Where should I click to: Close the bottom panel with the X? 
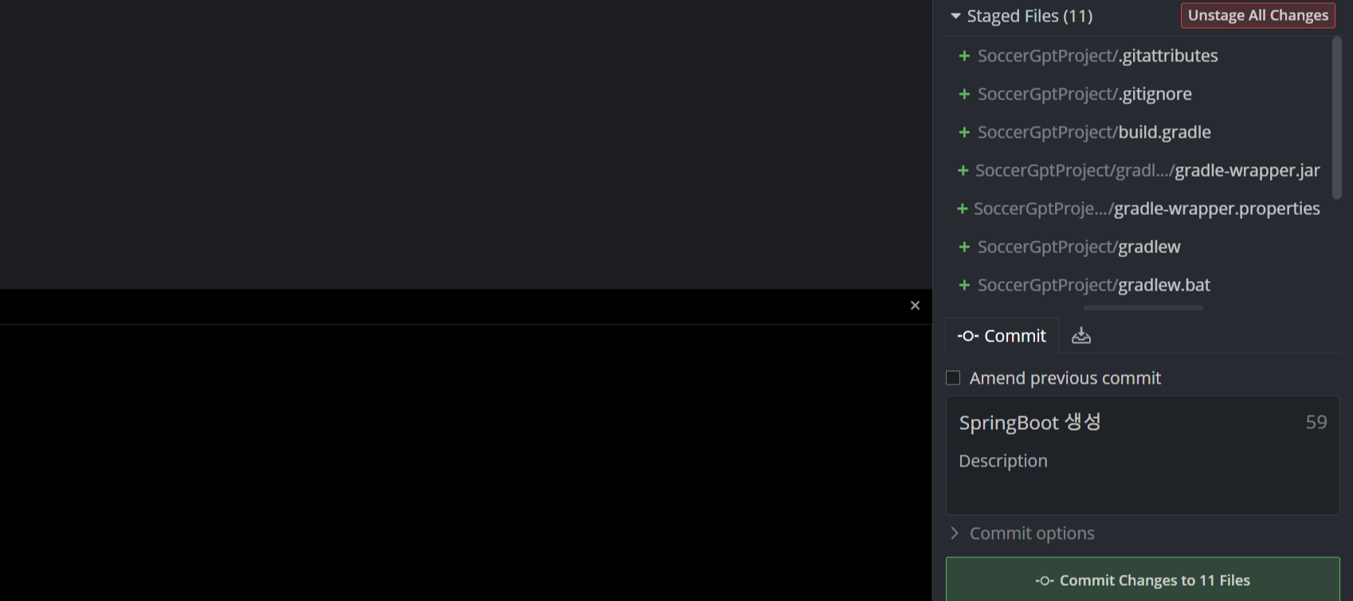pos(915,306)
